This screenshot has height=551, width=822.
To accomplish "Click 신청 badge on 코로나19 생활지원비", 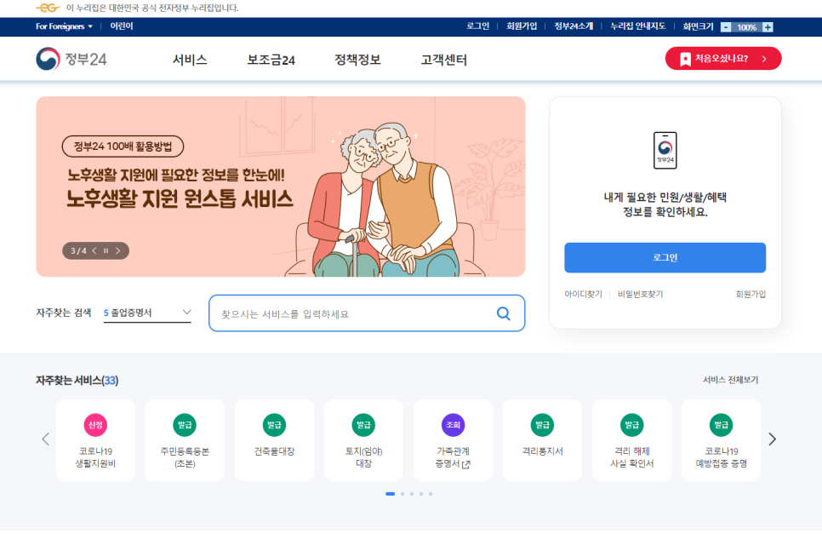I will [x=95, y=424].
